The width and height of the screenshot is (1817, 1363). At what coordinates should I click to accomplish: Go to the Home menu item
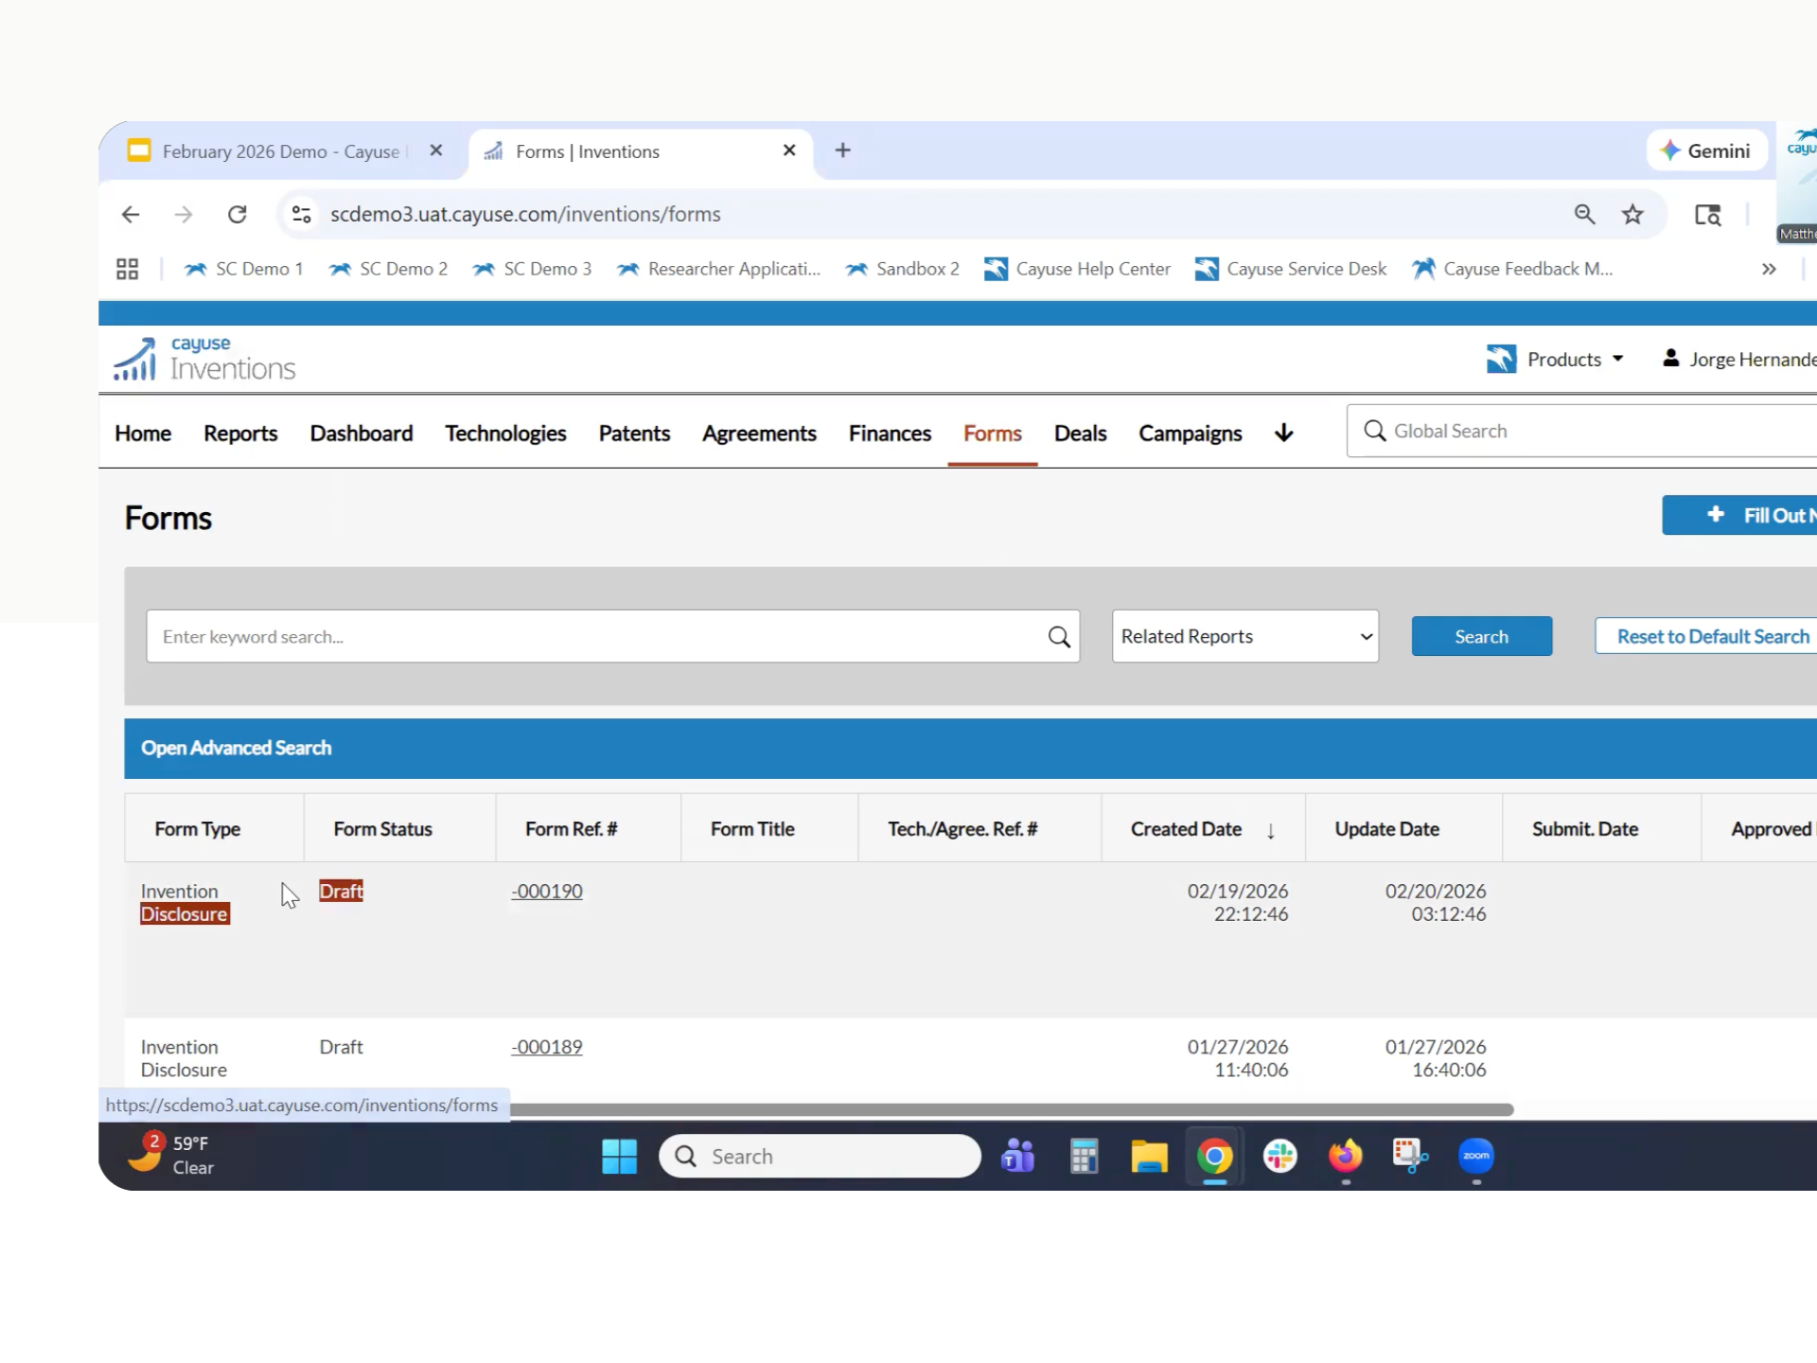tap(143, 434)
